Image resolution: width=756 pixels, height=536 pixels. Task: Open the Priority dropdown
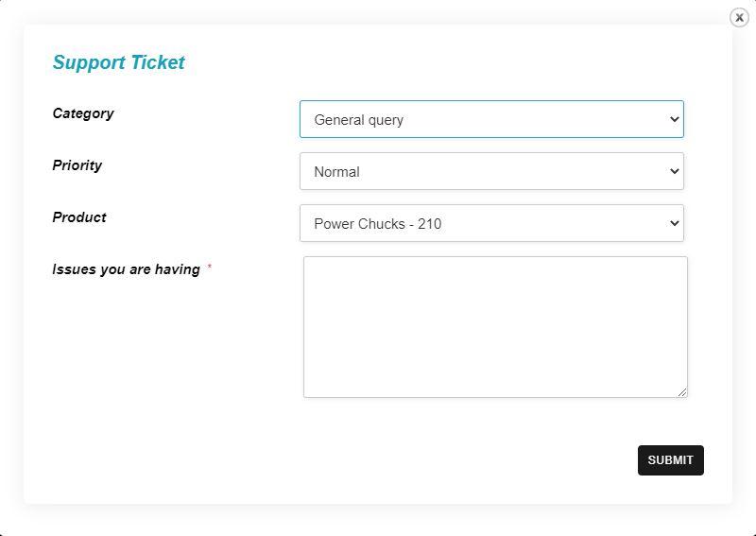tap(491, 171)
